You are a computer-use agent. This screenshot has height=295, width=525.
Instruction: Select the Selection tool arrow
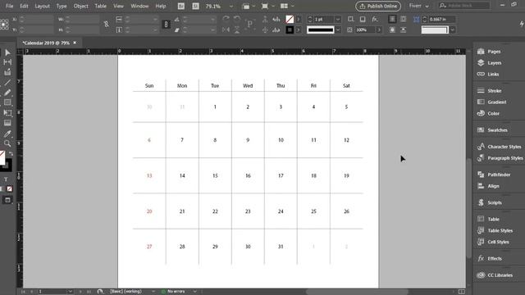tap(7, 52)
